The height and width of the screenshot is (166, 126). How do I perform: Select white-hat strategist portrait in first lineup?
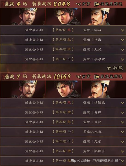(x=104, y=16)
